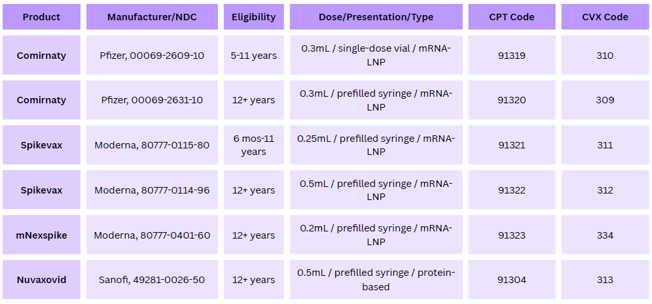Select the 6 mos-11 years eligibility cell

point(253,145)
